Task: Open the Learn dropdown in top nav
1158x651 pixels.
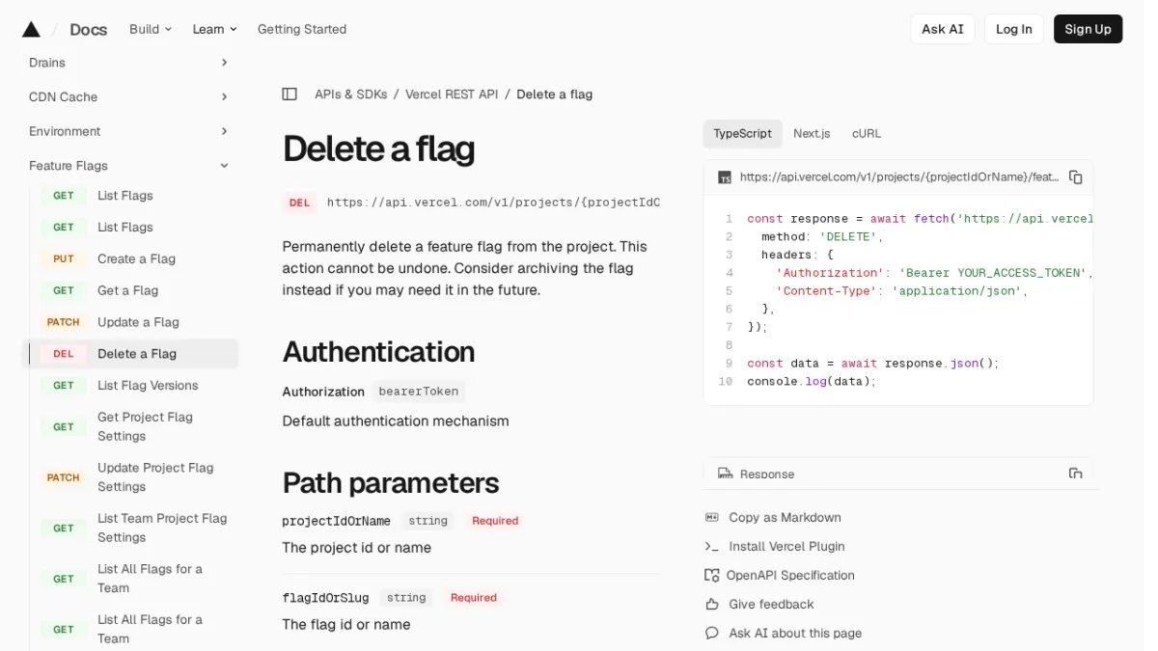Action: click(x=214, y=29)
